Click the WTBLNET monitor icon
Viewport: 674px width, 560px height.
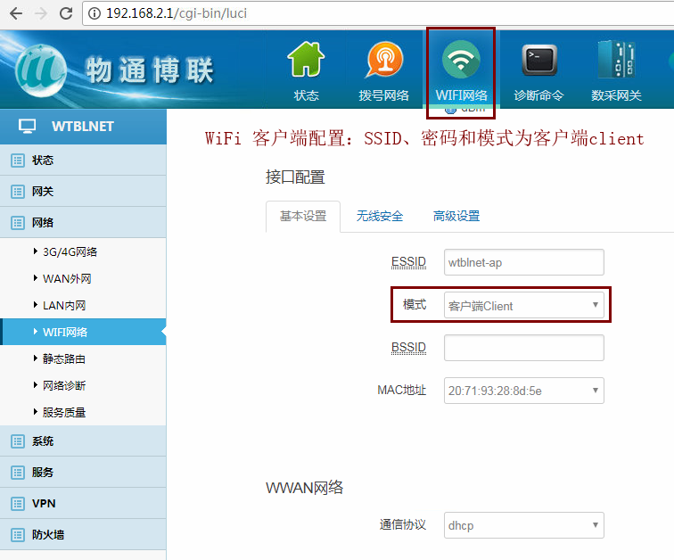pos(28,126)
